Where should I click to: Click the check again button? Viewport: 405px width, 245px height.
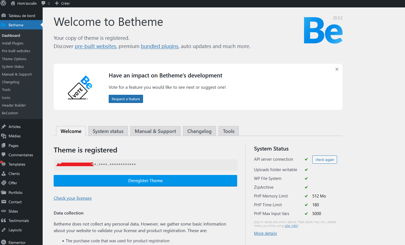point(325,160)
